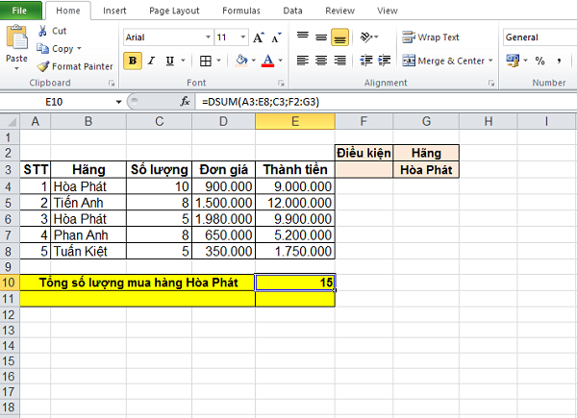Decrease font size with Shrink Font
Screen dimensions: 577x418
276,37
